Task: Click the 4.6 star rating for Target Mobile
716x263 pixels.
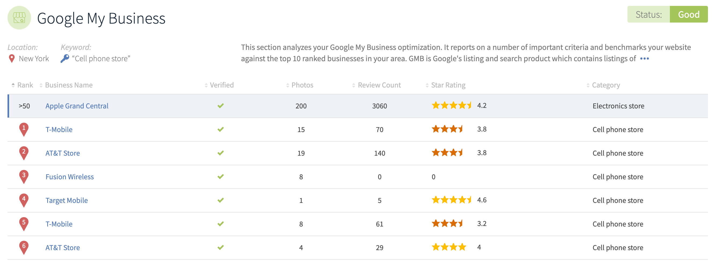Action: click(x=451, y=200)
